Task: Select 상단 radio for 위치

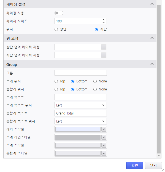Action: click(56, 29)
